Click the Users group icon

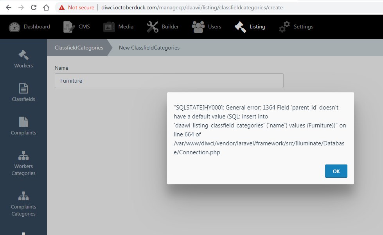(x=198, y=27)
